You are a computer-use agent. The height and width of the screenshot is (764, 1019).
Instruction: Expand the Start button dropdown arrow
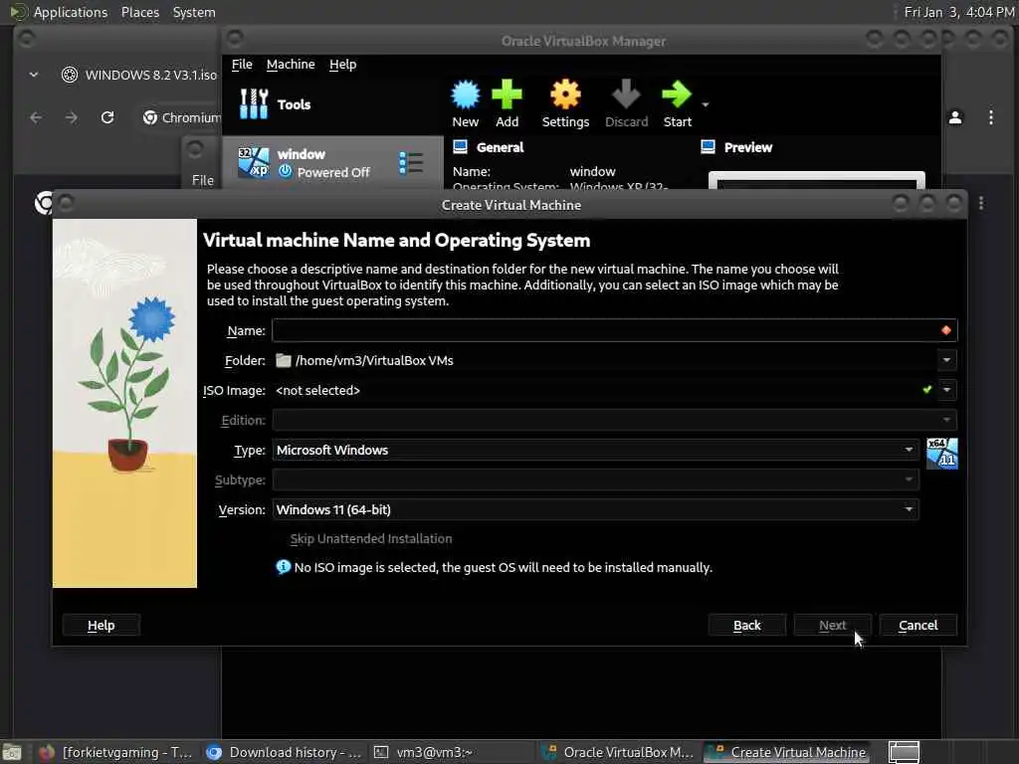(x=706, y=103)
